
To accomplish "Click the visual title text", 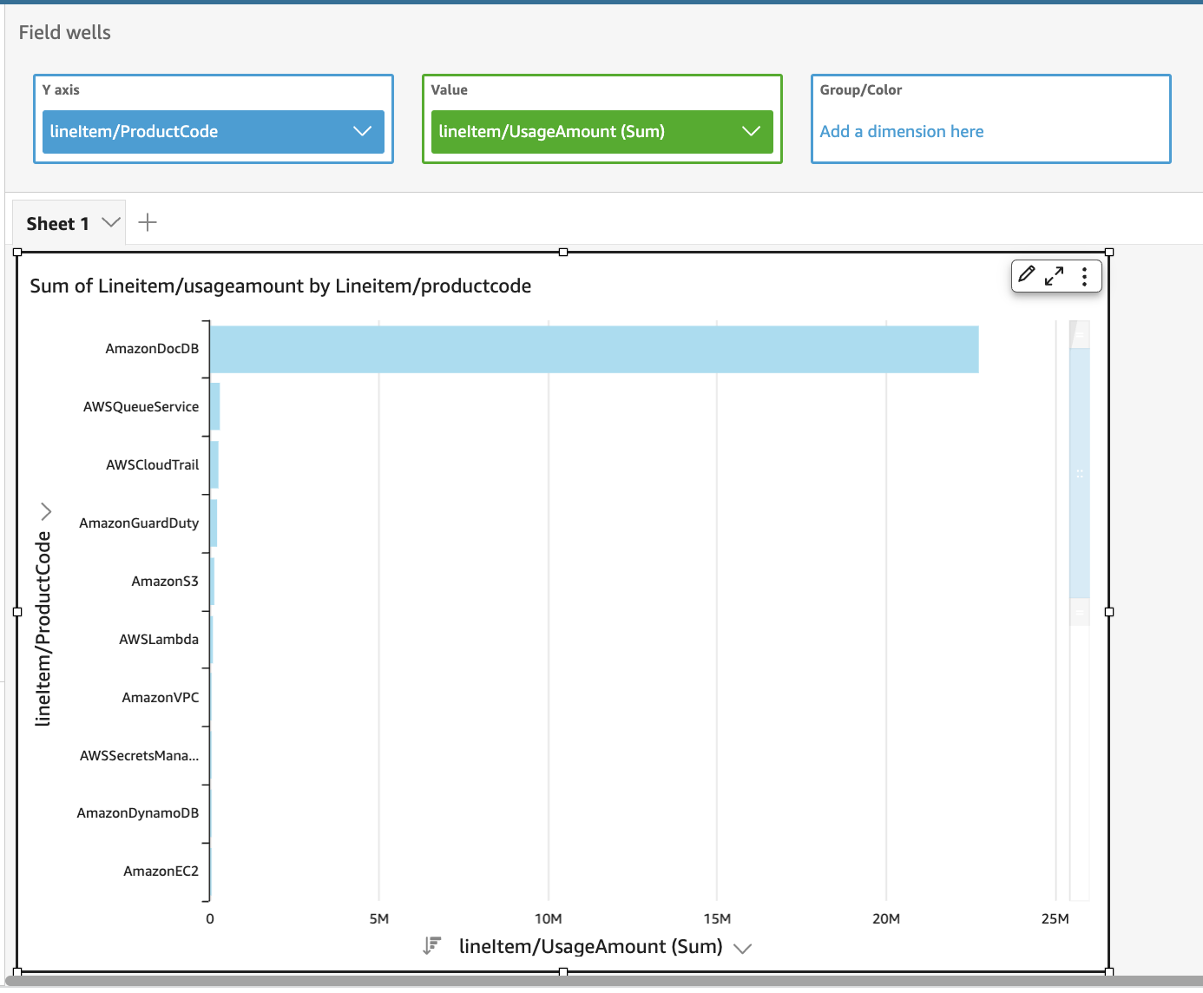I will pos(279,286).
